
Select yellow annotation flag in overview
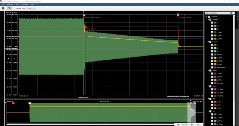tap(30, 103)
